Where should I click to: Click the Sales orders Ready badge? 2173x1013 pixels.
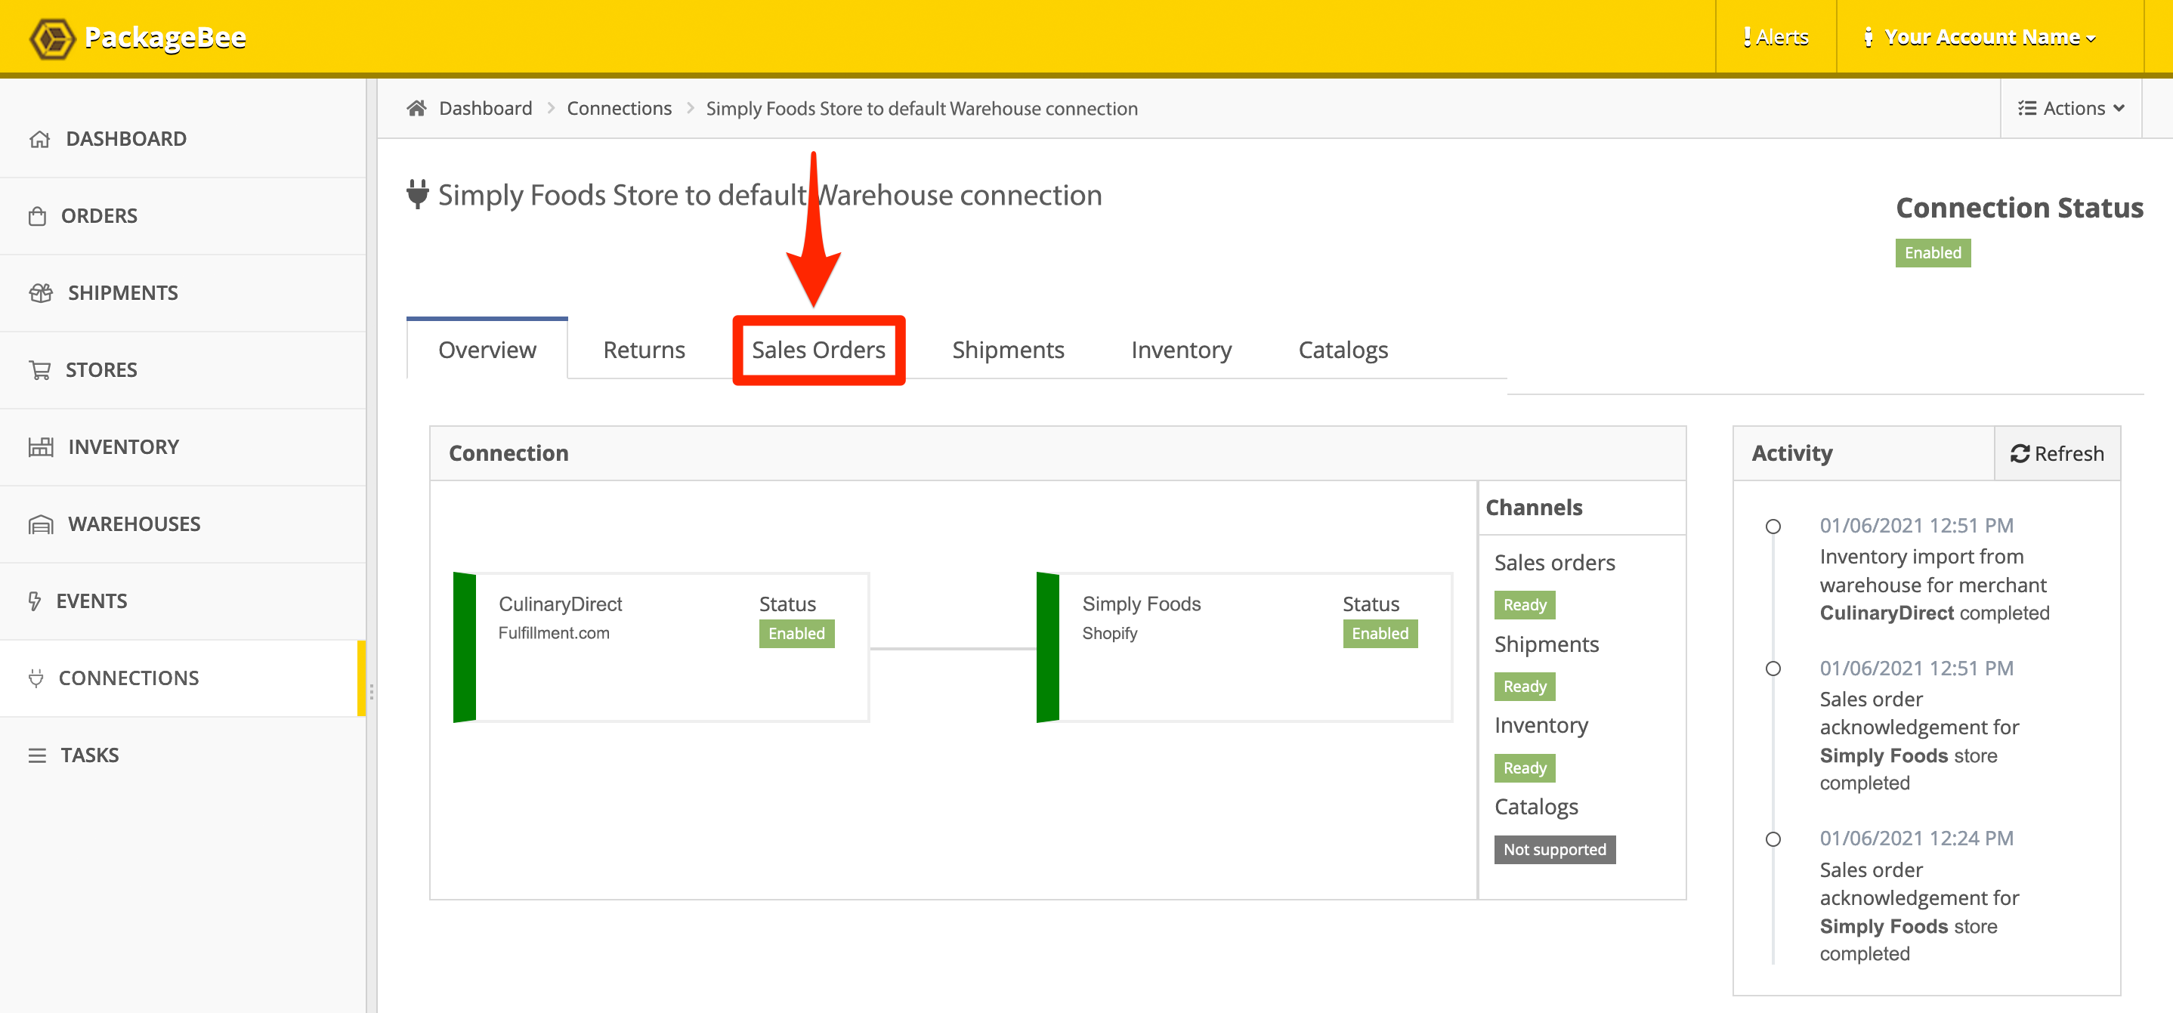click(x=1524, y=606)
